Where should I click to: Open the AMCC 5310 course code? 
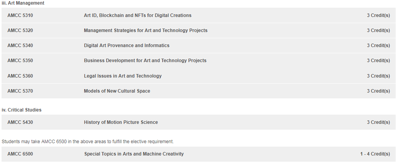[x=20, y=15]
